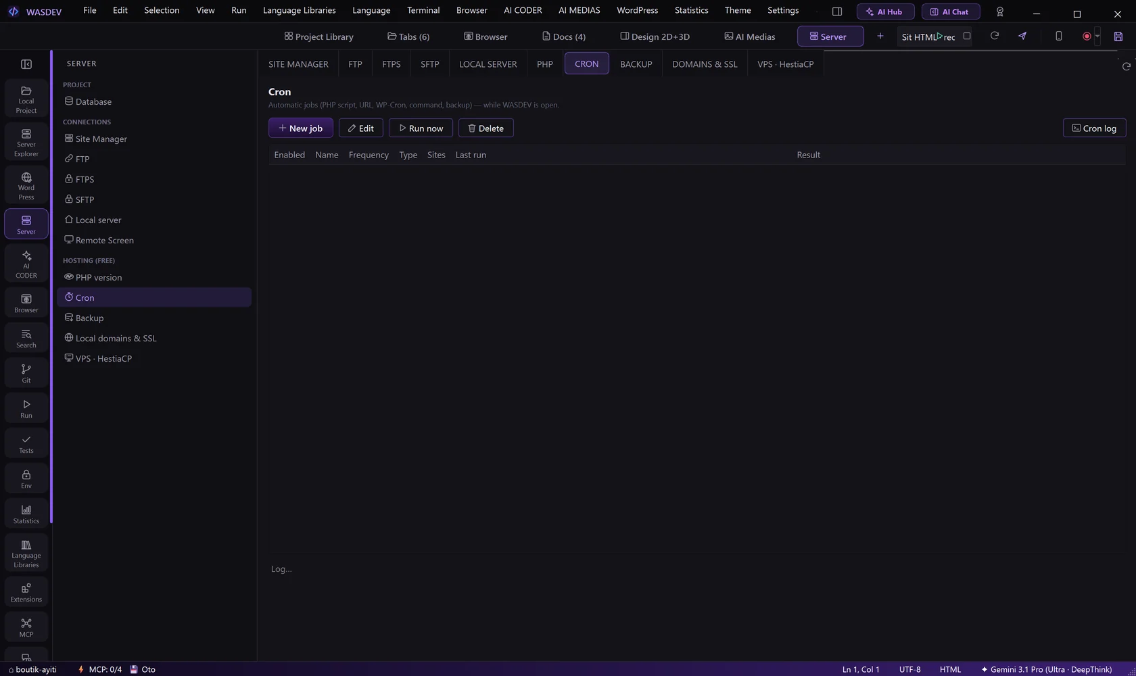Open the Local Project panel
Screen dimensions: 1136x676
click(26, 100)
